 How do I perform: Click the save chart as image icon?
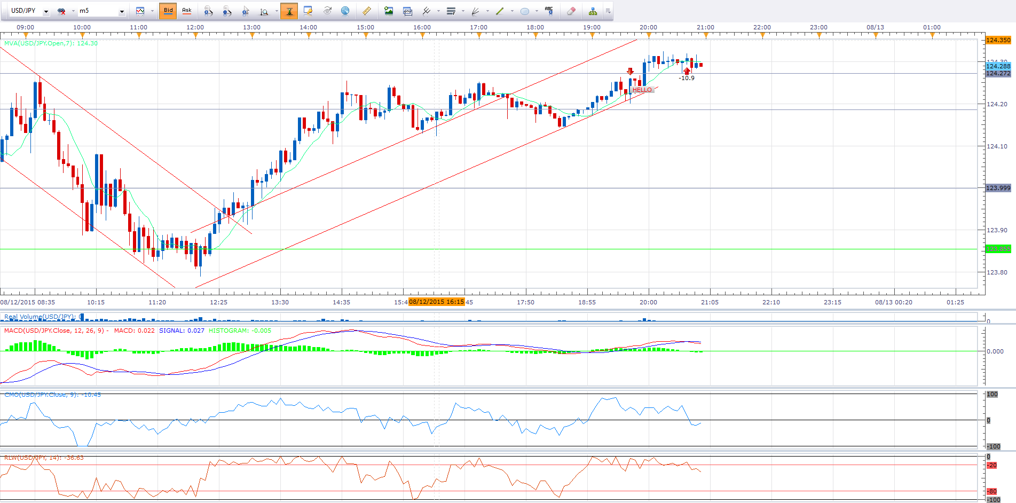coord(389,11)
